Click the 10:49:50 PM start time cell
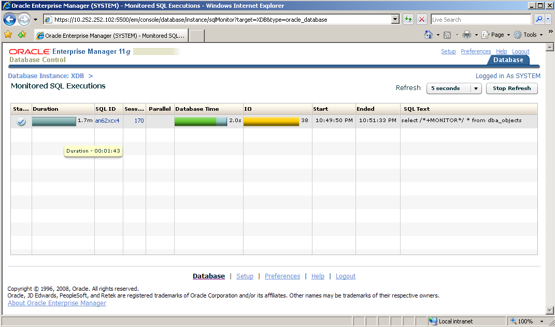 point(334,120)
